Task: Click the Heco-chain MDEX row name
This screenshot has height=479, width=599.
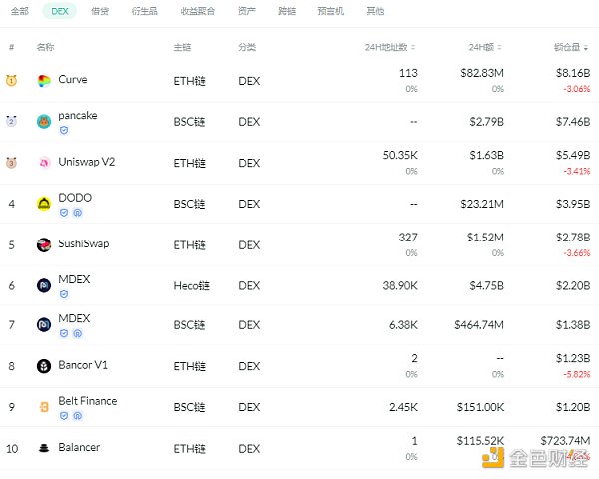Action: [x=74, y=280]
